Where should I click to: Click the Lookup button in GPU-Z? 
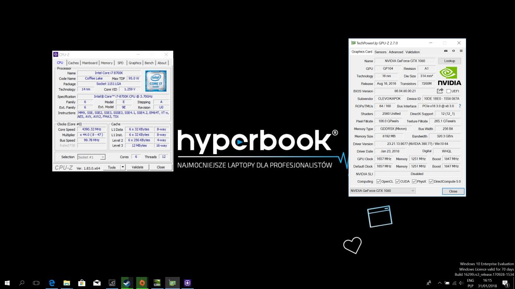tap(449, 61)
